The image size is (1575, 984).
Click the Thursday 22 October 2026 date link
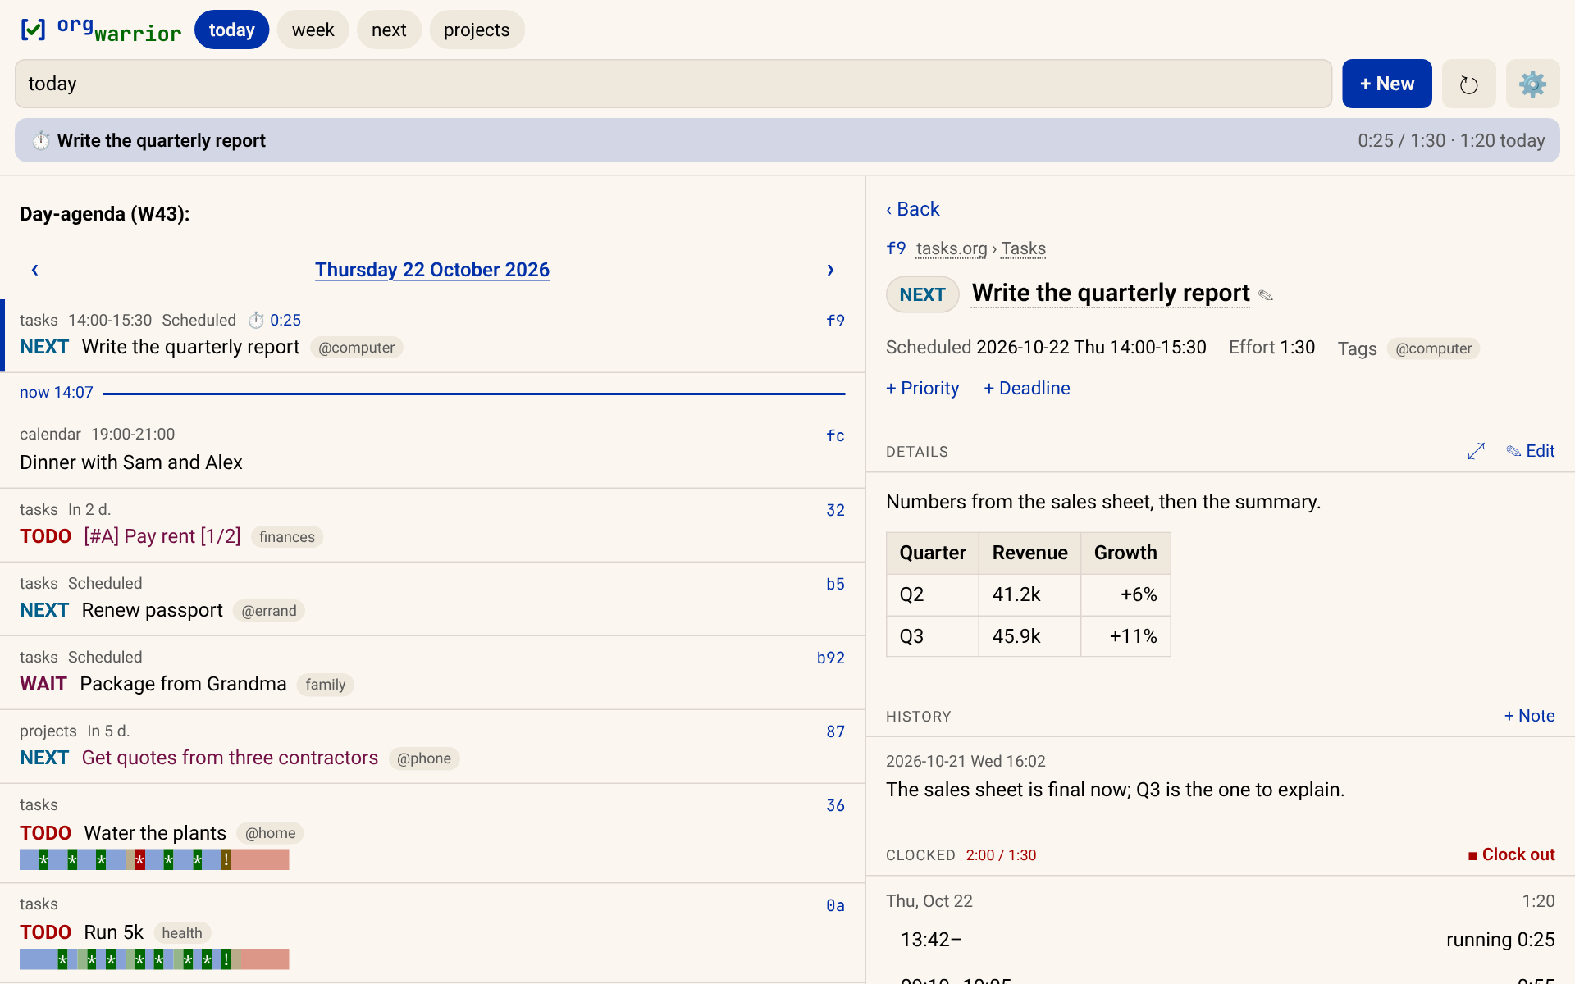point(432,270)
